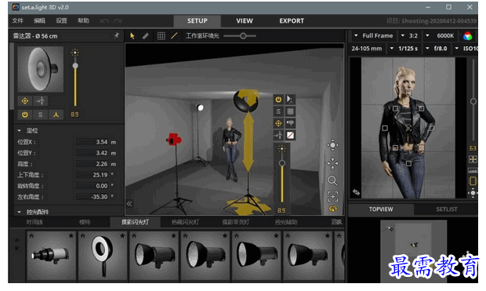Click the 高度 value field 2.26
The width and height of the screenshot is (486, 291).
pos(92,164)
